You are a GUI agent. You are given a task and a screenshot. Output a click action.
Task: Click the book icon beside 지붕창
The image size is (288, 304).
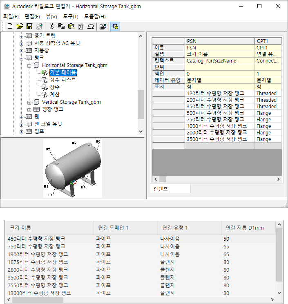point(29,50)
